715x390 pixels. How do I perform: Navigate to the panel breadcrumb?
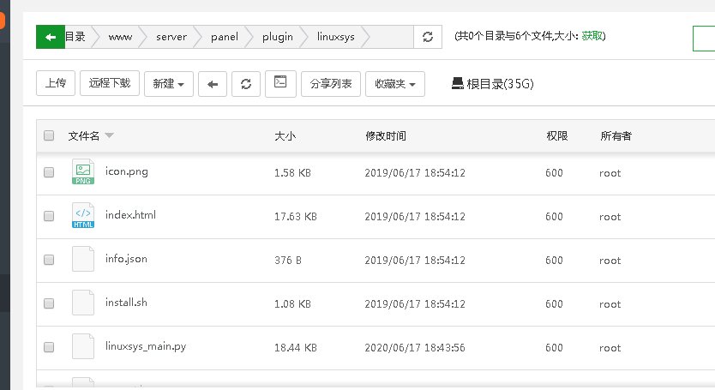(224, 37)
